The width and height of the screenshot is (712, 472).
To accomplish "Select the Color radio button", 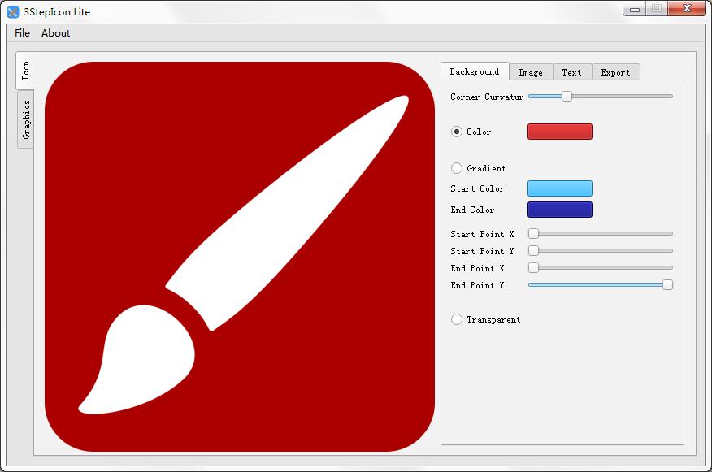I will [456, 132].
